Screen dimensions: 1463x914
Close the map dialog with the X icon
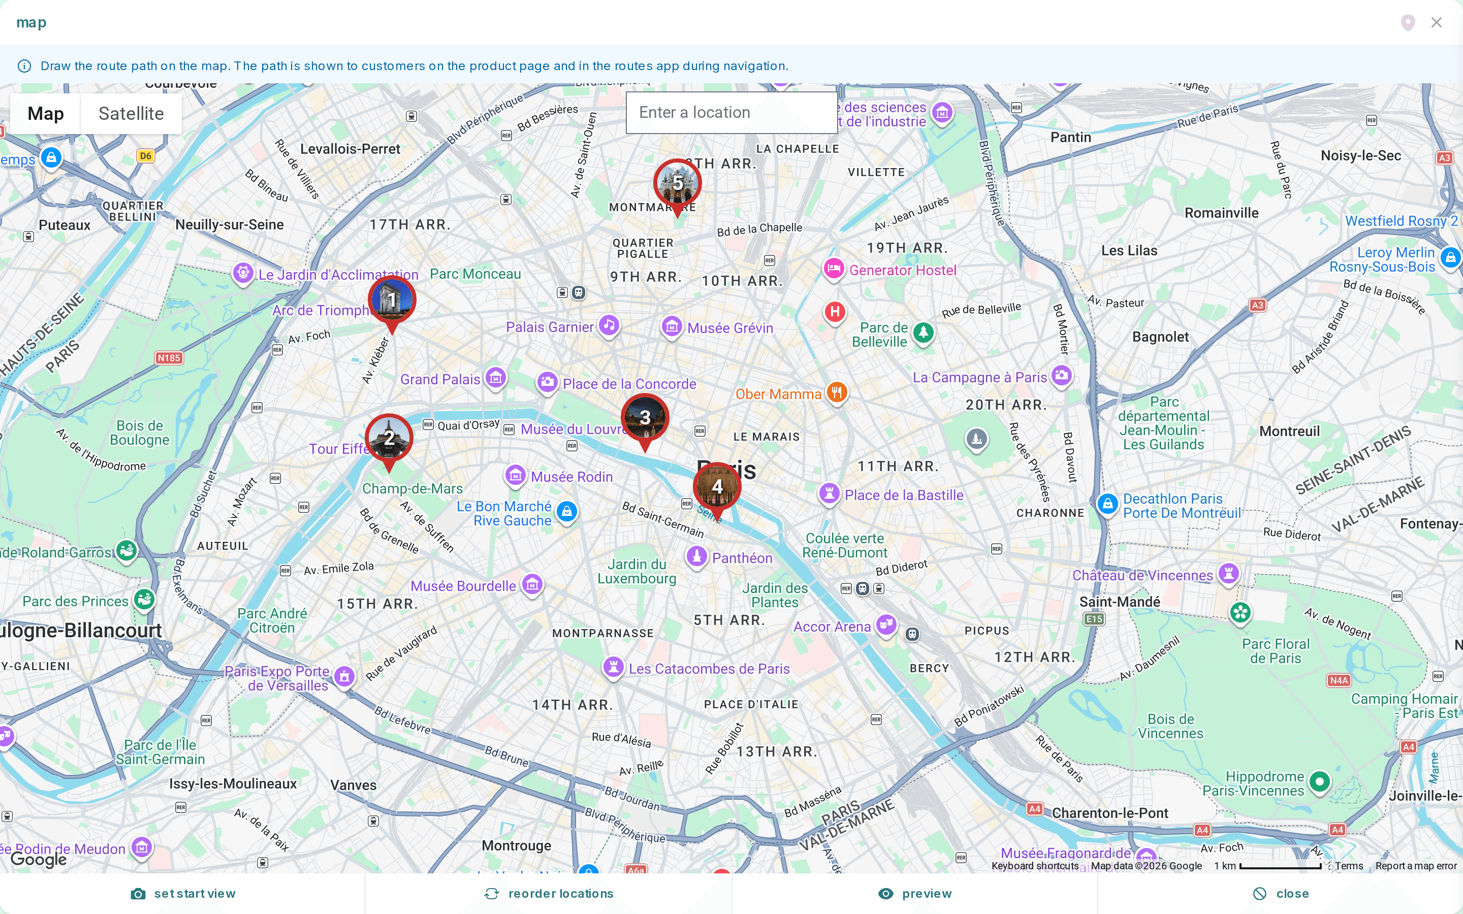[x=1437, y=22]
